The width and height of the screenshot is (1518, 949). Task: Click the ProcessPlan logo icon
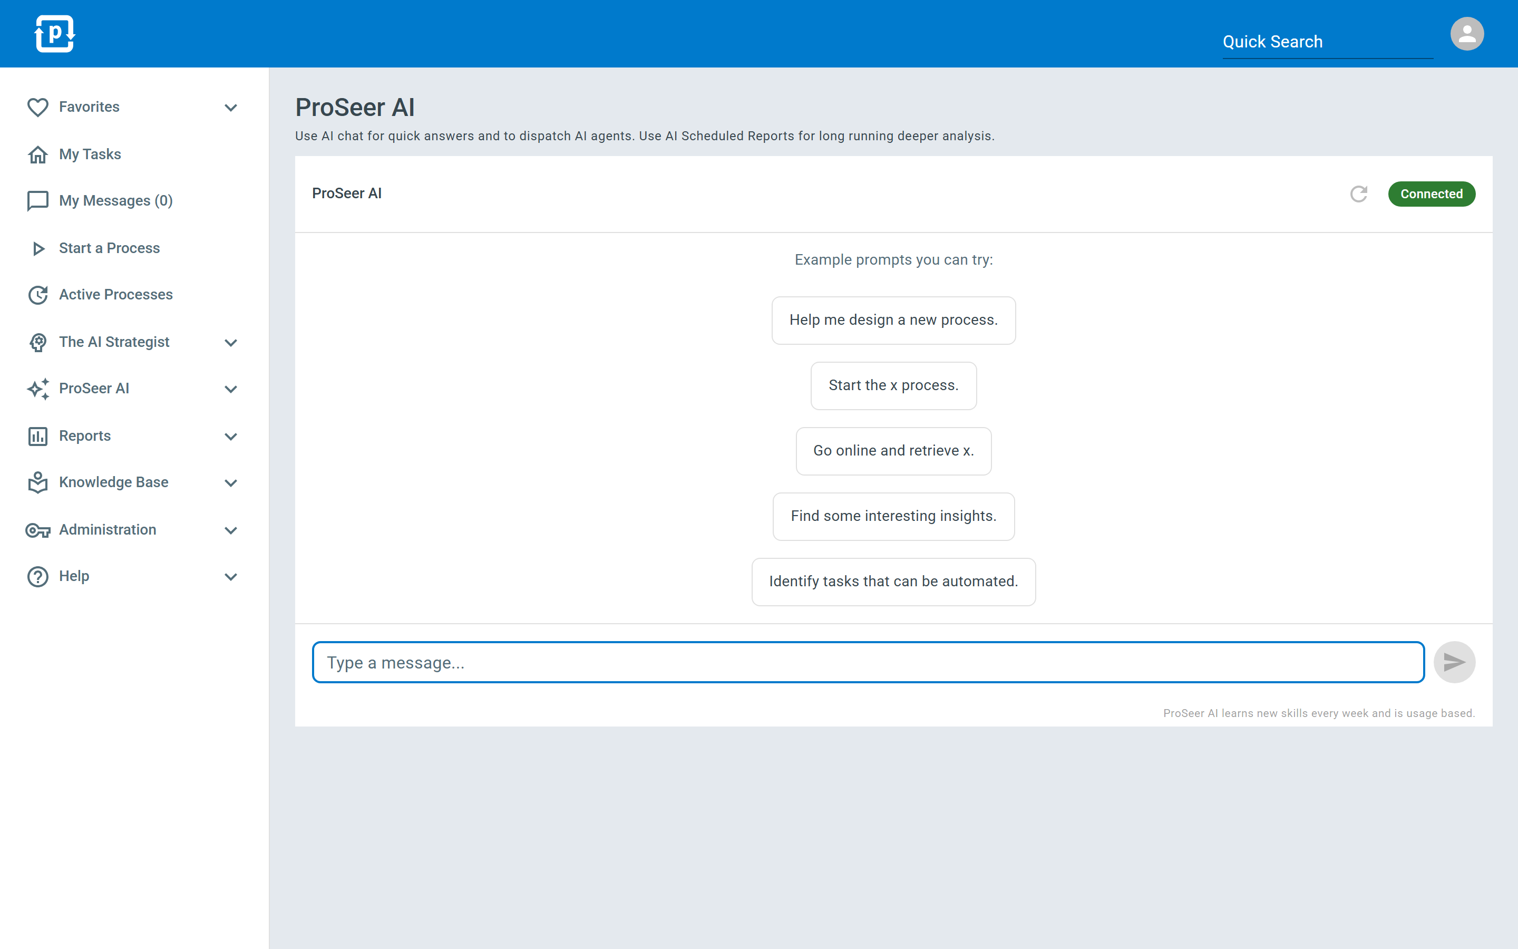pos(55,34)
